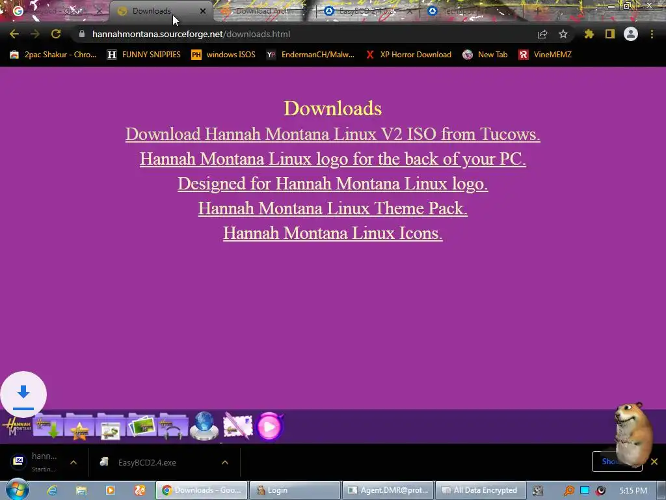Open the New Tab bookmark
Screen dimensions: 666x500
(485, 55)
